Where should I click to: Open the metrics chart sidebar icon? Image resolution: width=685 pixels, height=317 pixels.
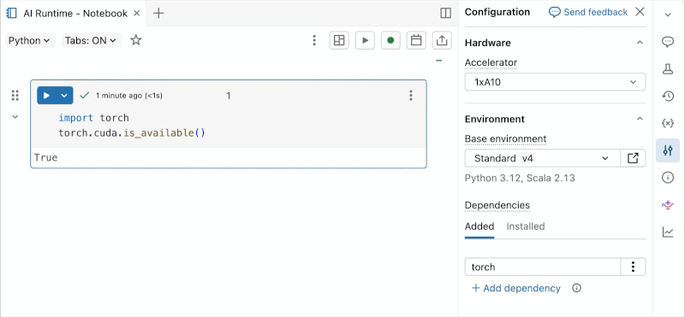tap(668, 232)
